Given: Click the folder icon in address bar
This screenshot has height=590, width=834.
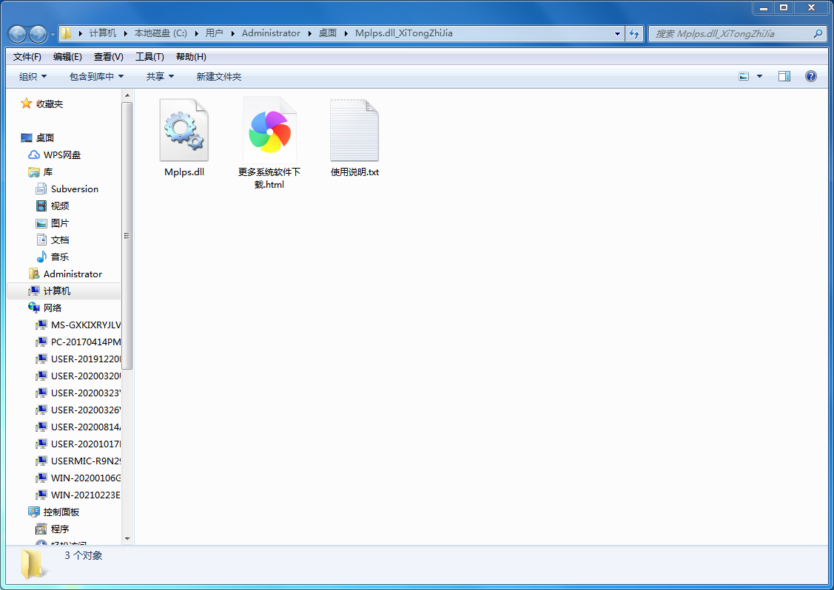Looking at the screenshot, I should coord(66,33).
